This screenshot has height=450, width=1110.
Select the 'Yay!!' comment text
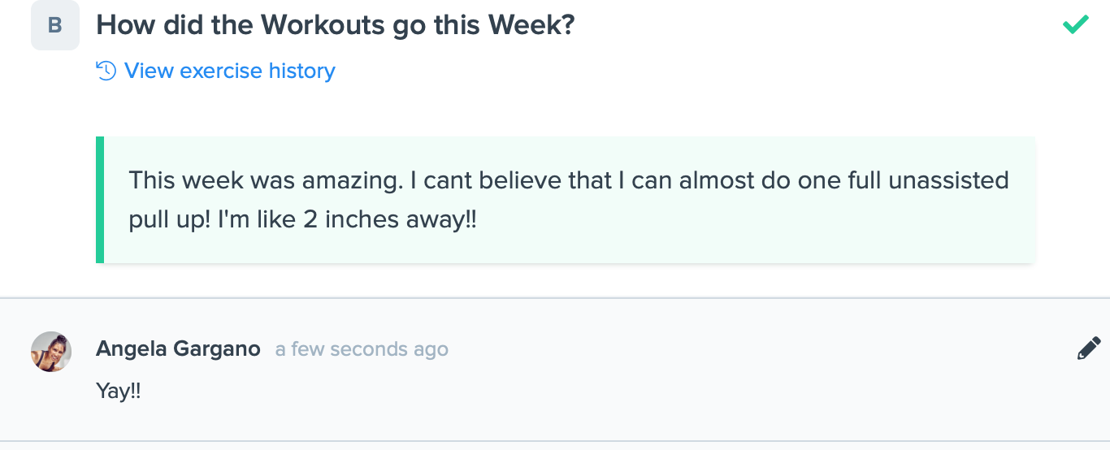[119, 391]
